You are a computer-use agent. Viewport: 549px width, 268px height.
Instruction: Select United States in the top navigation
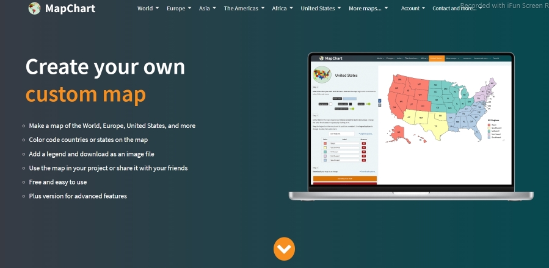click(321, 9)
